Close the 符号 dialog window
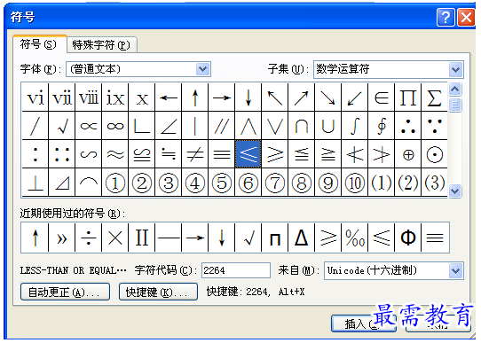Viewport: 481px width, 343px height. pyautogui.click(x=466, y=17)
